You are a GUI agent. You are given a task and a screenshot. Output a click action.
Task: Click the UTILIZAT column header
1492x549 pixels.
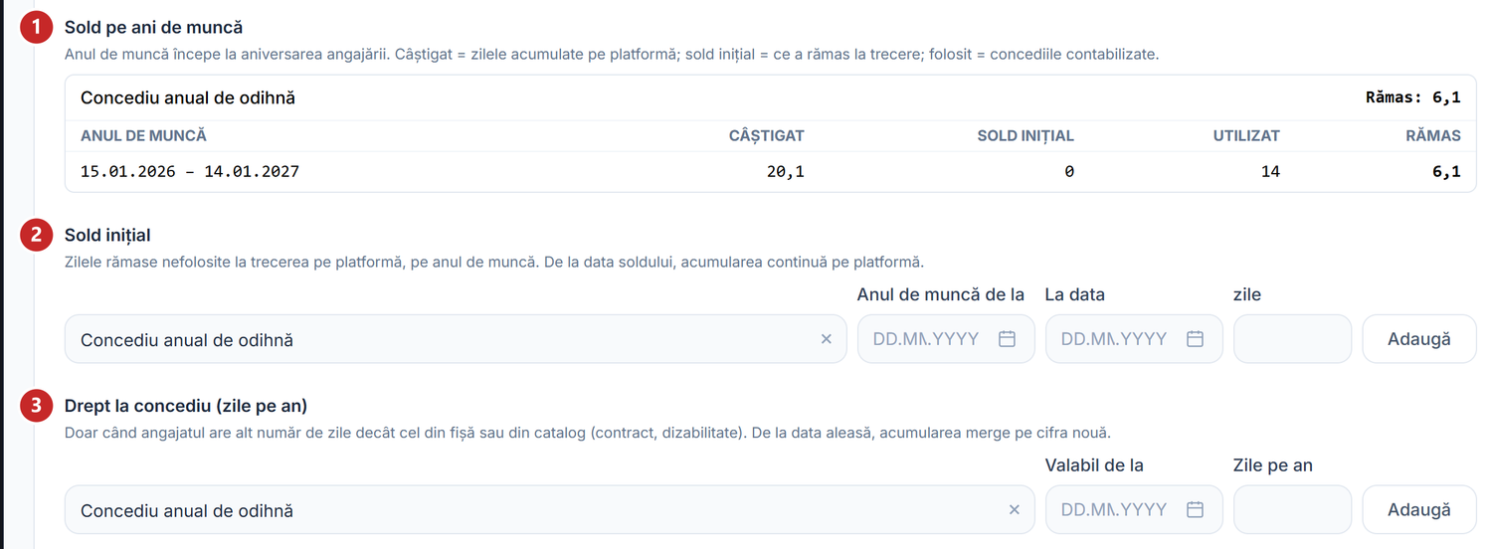[1246, 135]
